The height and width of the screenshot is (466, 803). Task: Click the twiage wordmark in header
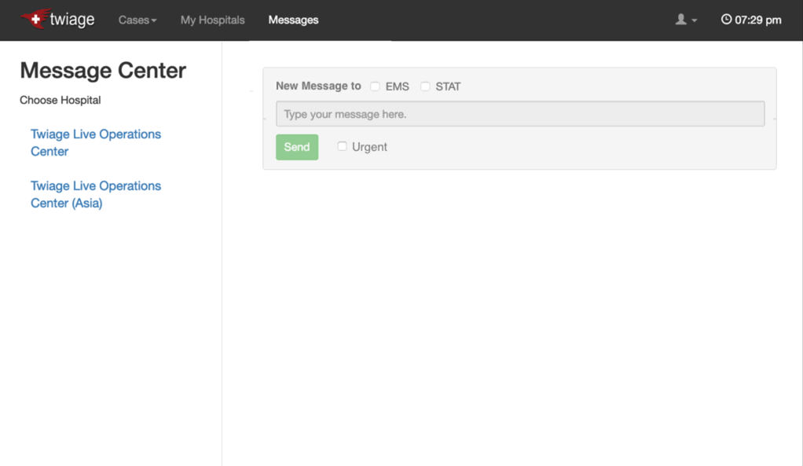click(x=72, y=20)
